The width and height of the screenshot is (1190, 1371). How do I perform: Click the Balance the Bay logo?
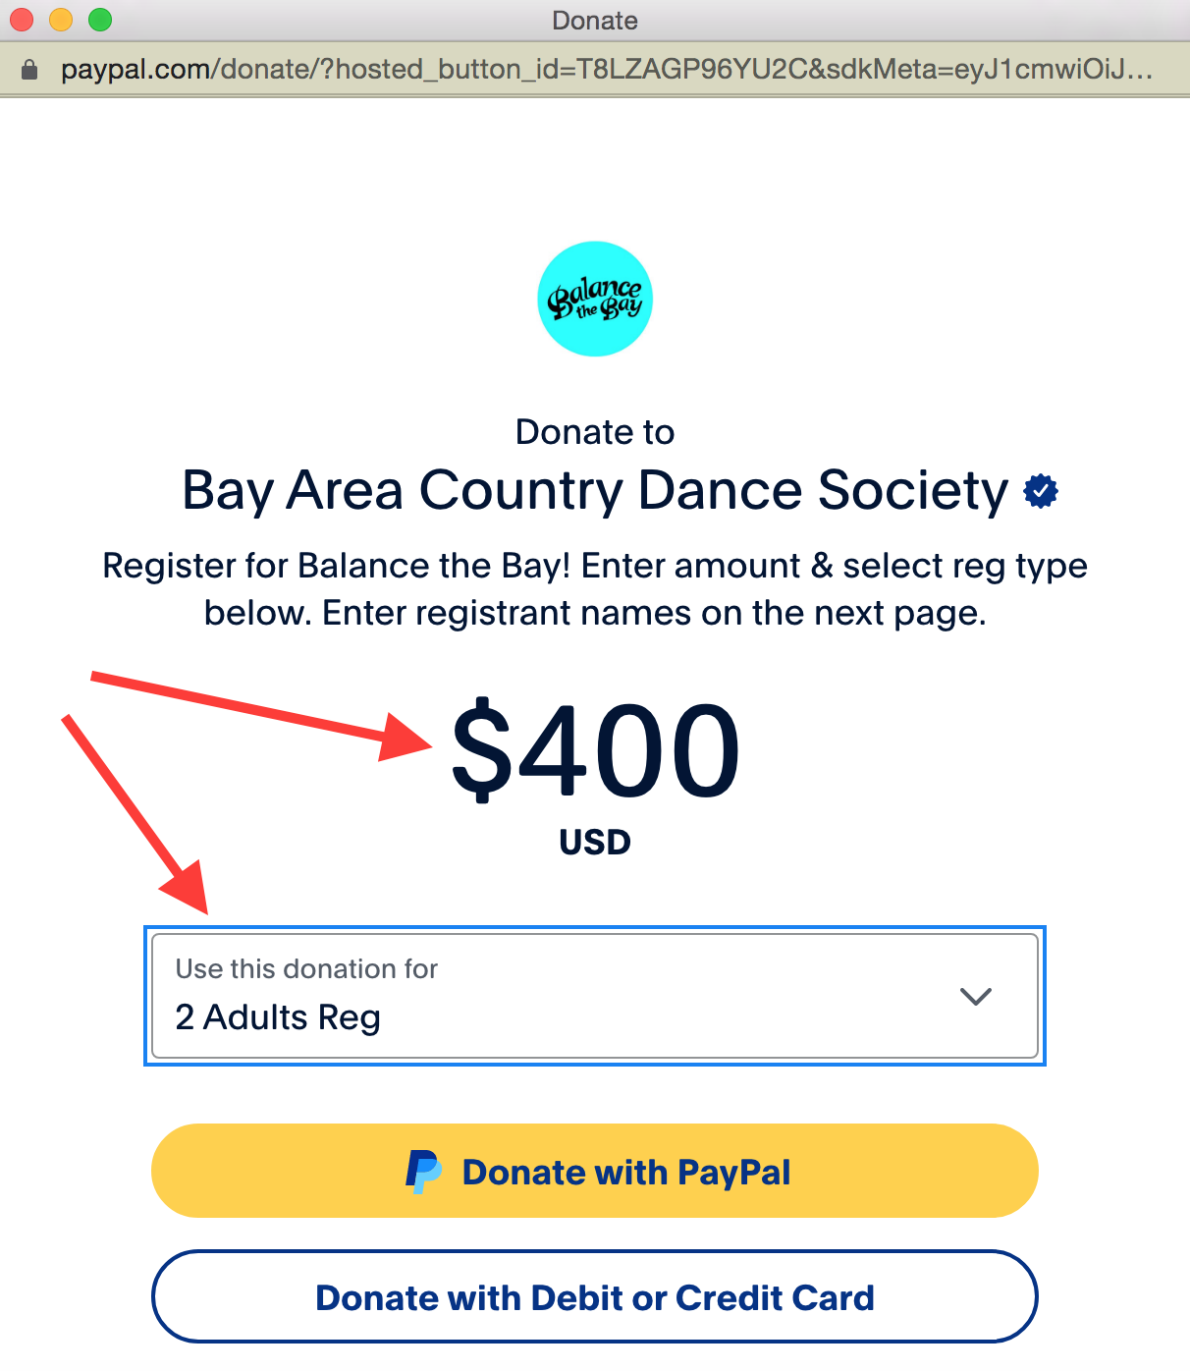click(x=595, y=299)
